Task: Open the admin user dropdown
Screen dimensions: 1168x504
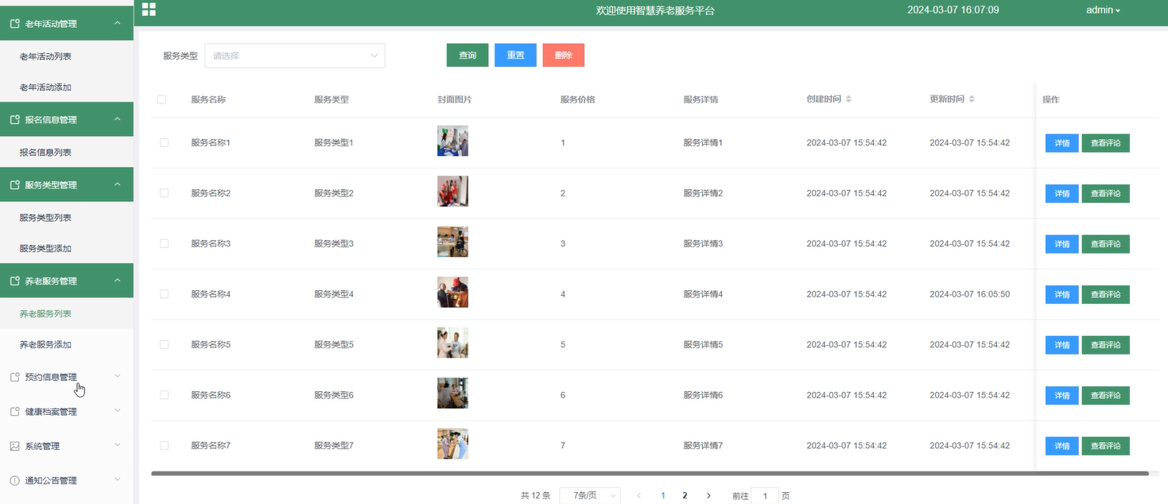Action: [x=1103, y=10]
